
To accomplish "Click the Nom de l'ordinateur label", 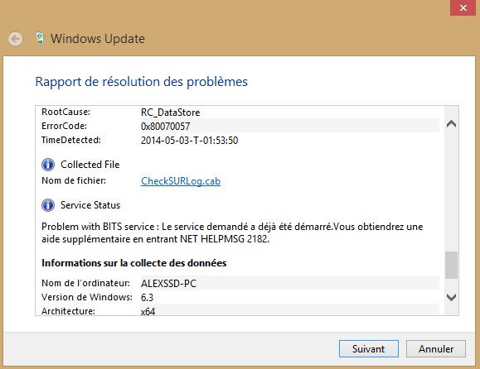I will tap(85, 283).
